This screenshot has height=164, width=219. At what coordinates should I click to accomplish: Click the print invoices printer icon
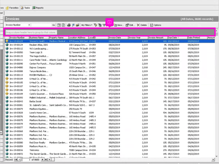click(x=69, y=25)
